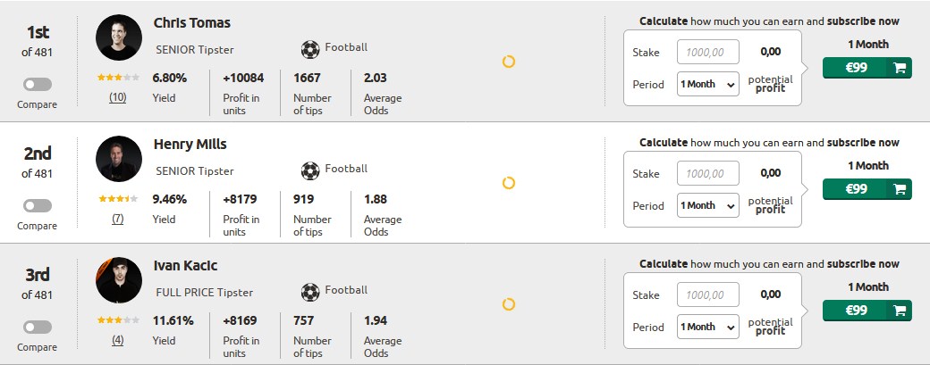Click the football icon in Chris Tomas row
930x365 pixels.
[310, 50]
